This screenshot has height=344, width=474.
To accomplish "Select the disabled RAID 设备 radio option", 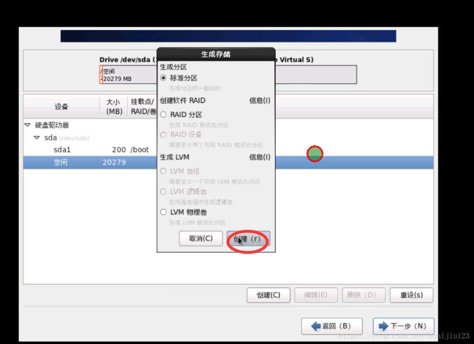I will tap(163, 135).
